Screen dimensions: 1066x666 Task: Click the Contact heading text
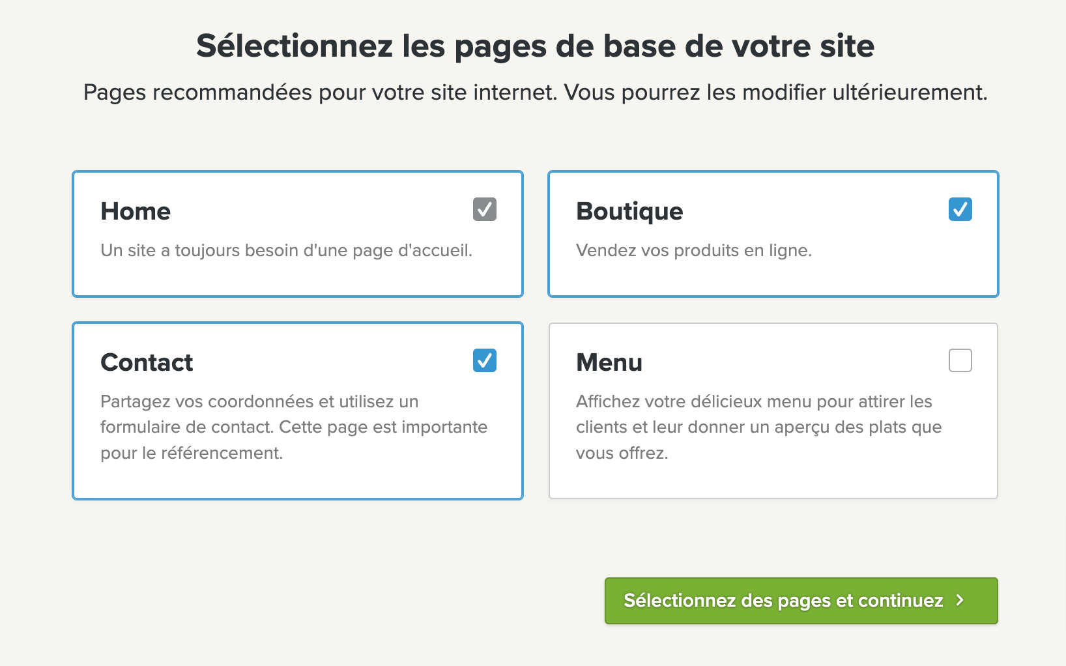coord(146,362)
